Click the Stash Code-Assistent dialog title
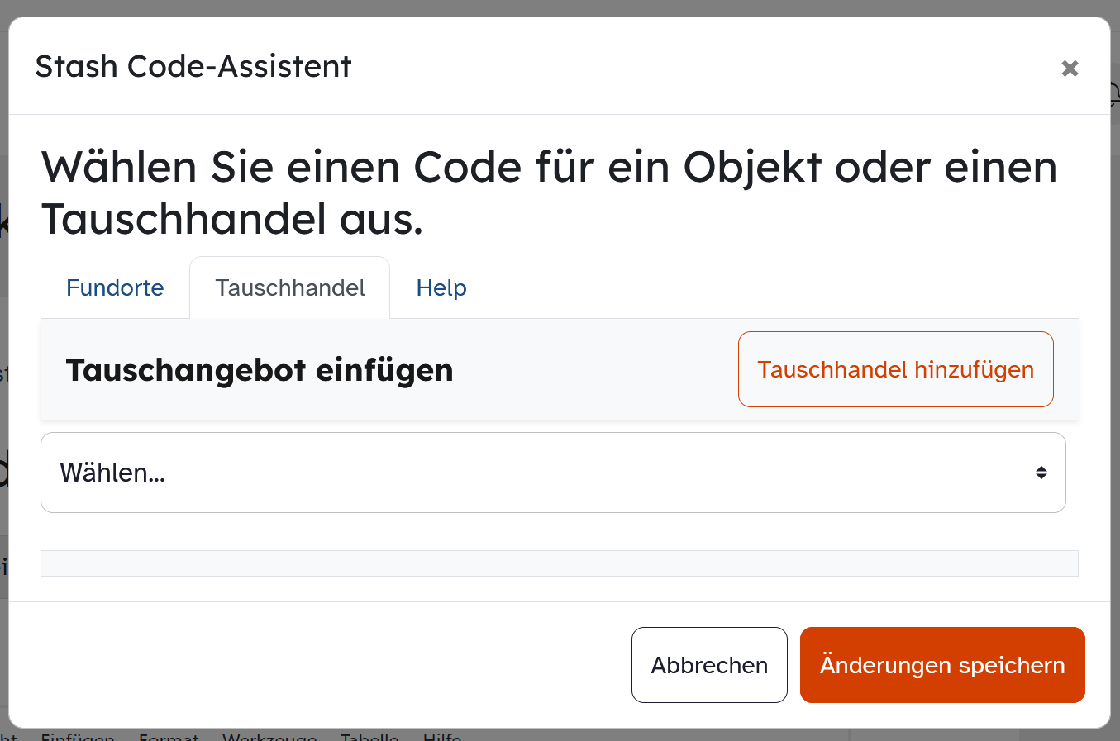This screenshot has height=741, width=1120. 193,66
